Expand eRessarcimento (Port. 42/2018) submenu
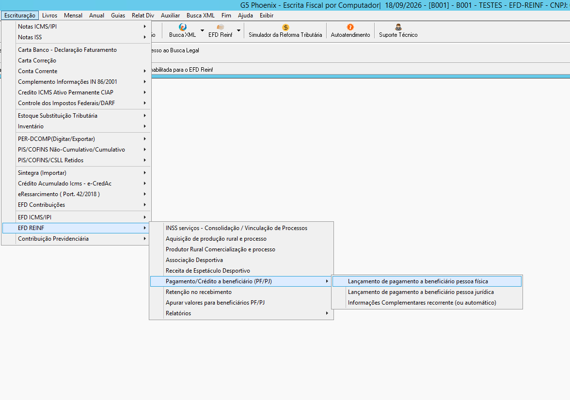570x400 pixels. pyautogui.click(x=77, y=194)
